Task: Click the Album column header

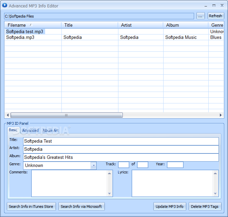Action: click(x=186, y=25)
